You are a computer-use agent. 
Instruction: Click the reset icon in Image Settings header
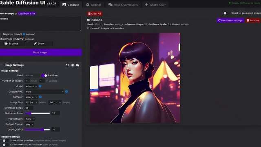[67, 65]
